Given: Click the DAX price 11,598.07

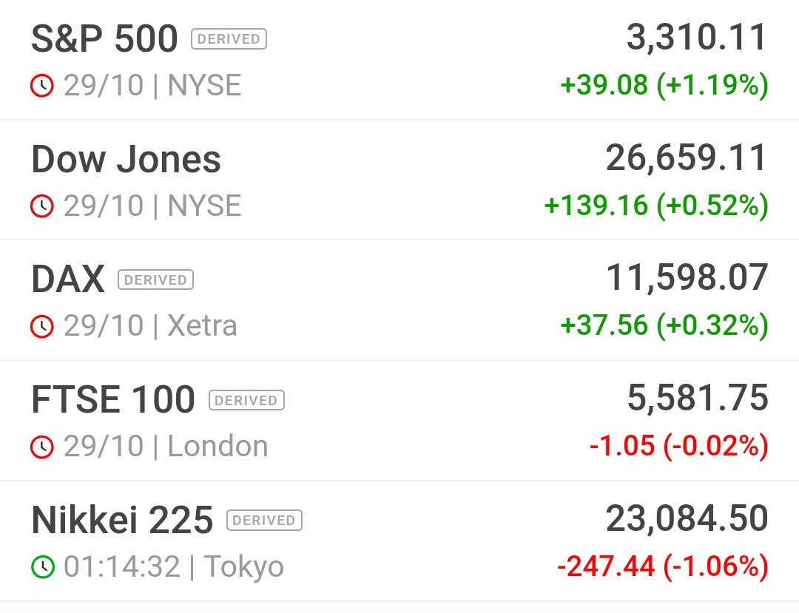Looking at the screenshot, I should (687, 278).
